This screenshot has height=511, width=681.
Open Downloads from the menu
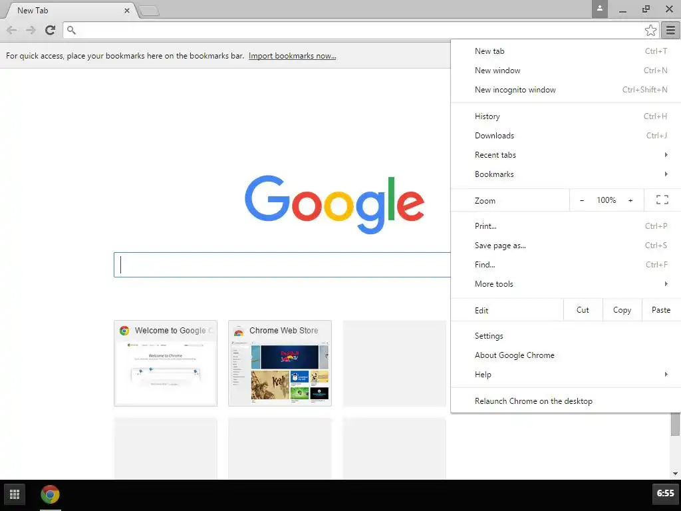coord(566,136)
